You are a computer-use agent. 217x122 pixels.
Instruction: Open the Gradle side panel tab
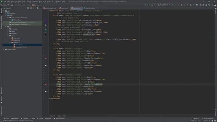click(216, 11)
